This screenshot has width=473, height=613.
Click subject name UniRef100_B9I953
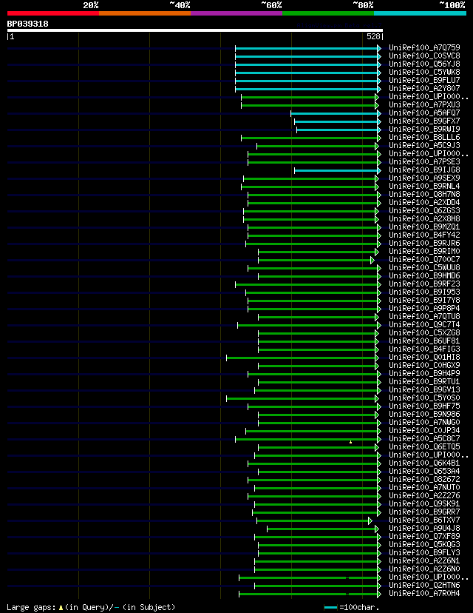pyautogui.click(x=424, y=292)
